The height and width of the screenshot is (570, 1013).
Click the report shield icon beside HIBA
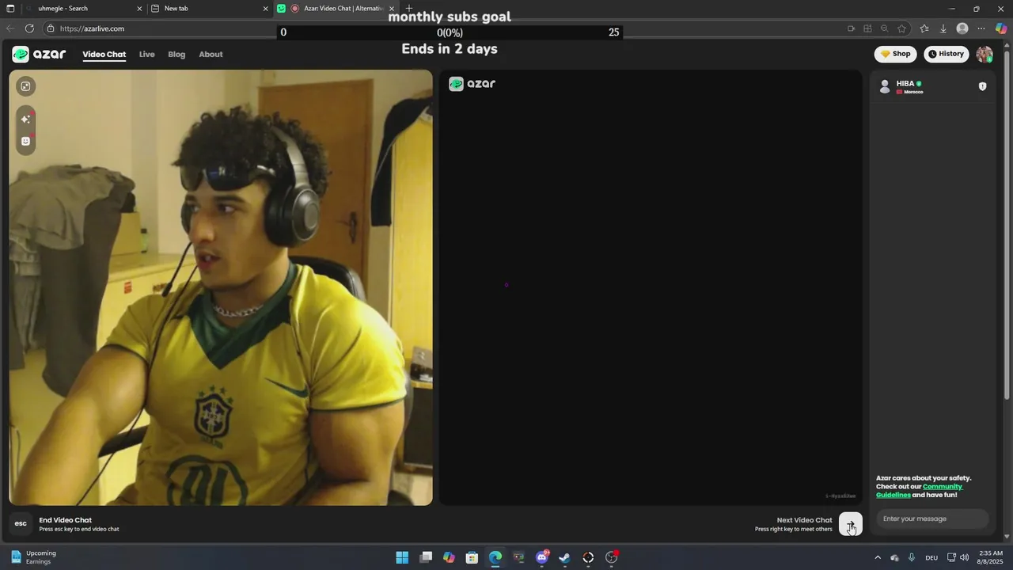[x=982, y=86]
